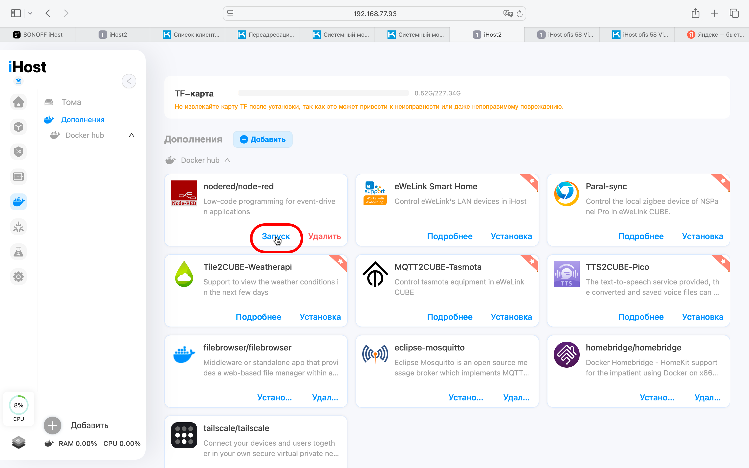
Task: Open the security shield sidebar icon
Action: coord(18,152)
